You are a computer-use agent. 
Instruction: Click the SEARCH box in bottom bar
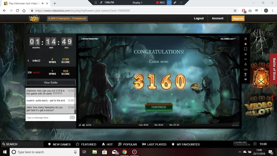tap(22, 144)
